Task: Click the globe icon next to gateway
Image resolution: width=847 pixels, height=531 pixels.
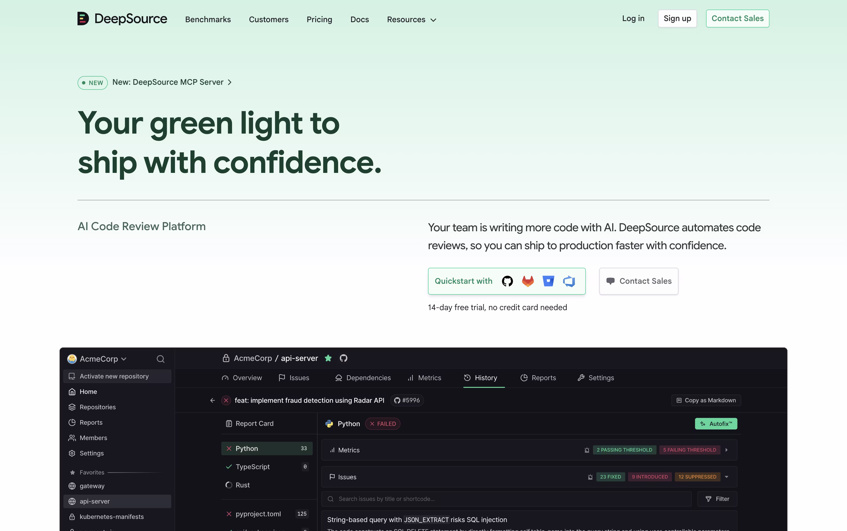Action: click(72, 486)
